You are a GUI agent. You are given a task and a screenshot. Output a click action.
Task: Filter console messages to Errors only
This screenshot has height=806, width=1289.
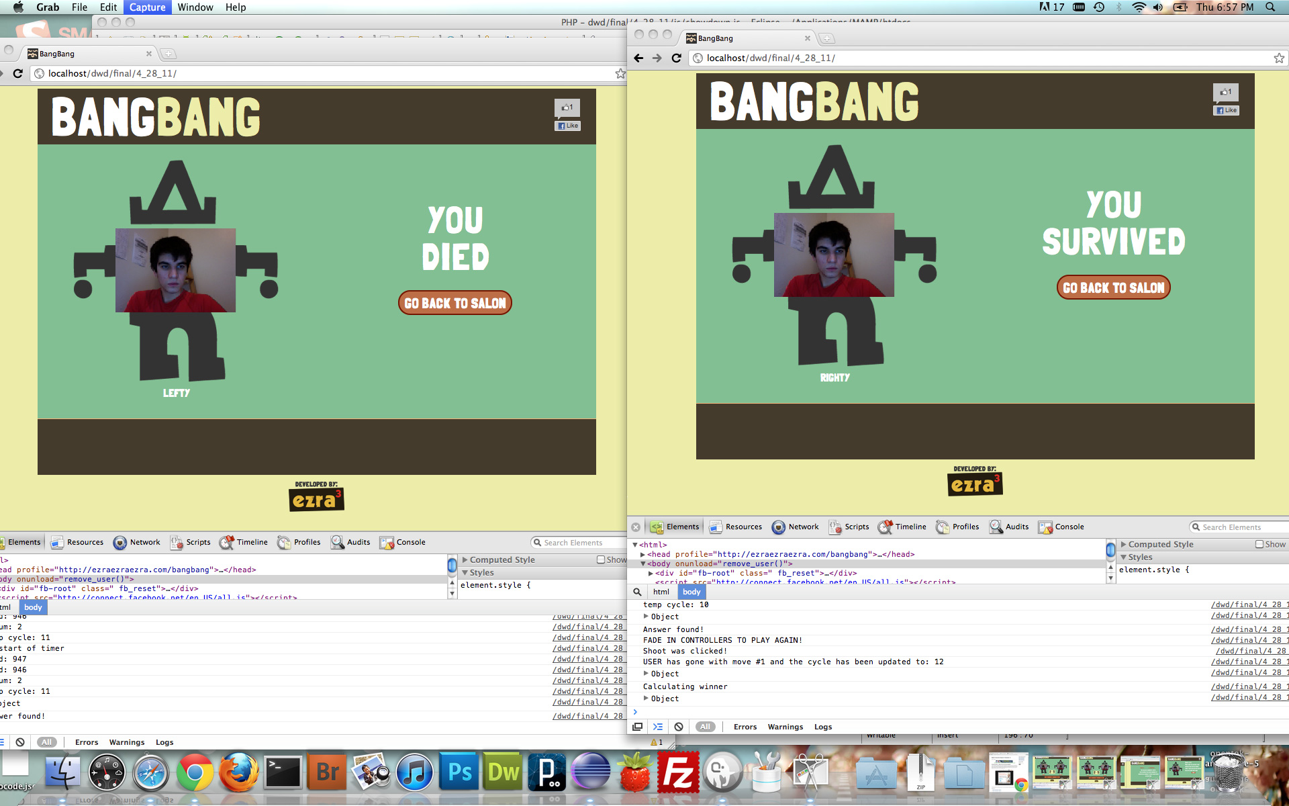pyautogui.click(x=745, y=727)
